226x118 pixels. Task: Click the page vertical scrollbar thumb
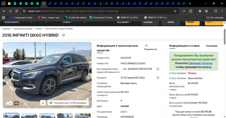(224, 37)
